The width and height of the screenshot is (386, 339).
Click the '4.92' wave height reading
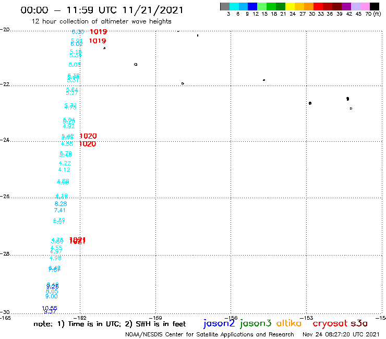(69, 126)
